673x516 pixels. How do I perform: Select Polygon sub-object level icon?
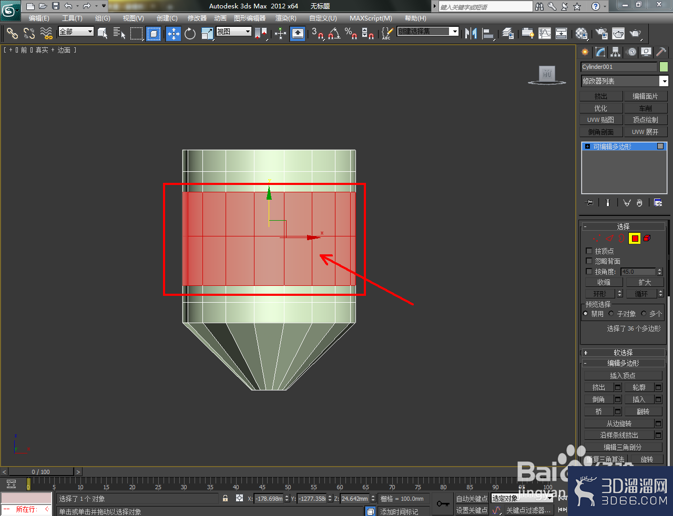coord(635,239)
